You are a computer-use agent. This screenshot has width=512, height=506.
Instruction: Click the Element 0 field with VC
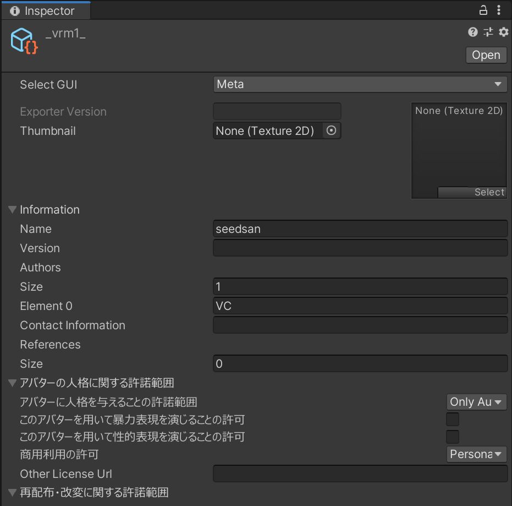tap(360, 306)
